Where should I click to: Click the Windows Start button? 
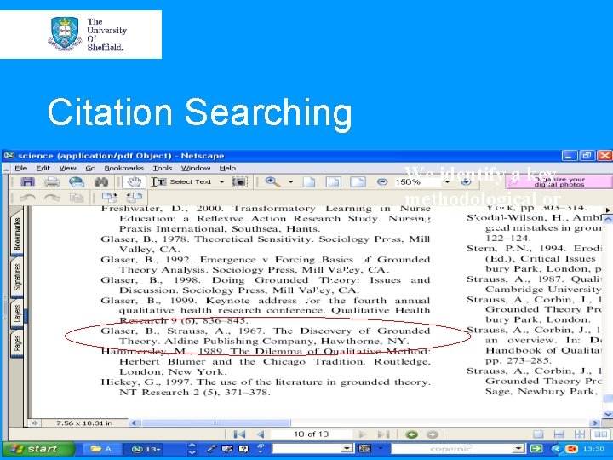tap(36, 449)
